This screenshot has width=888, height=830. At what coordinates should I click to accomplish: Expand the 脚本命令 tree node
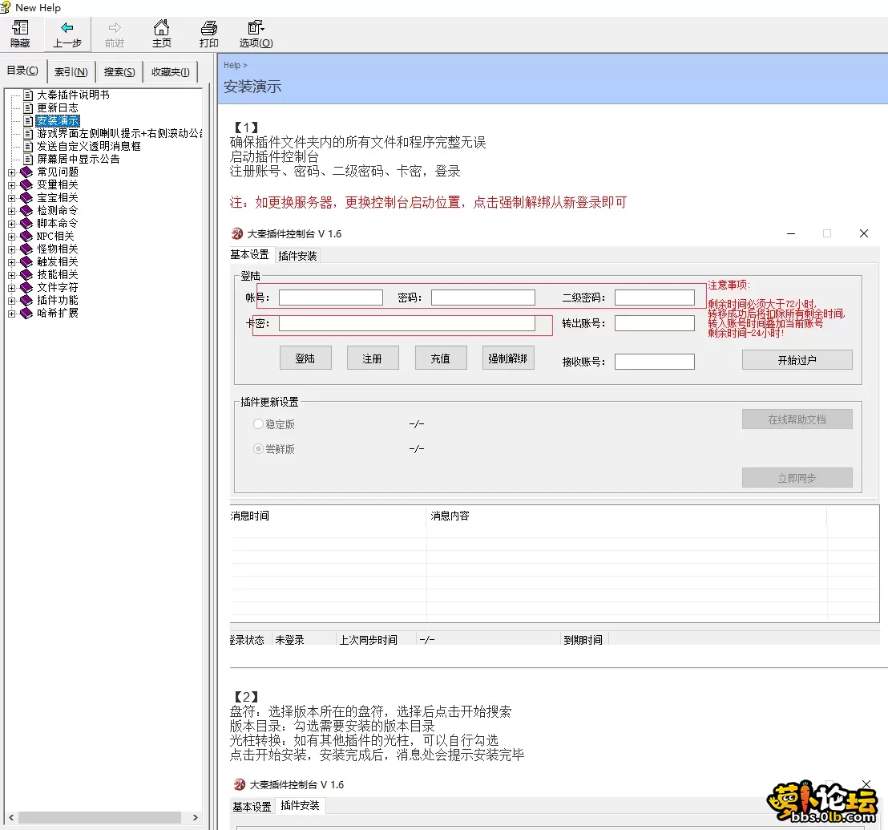pyautogui.click(x=10, y=223)
